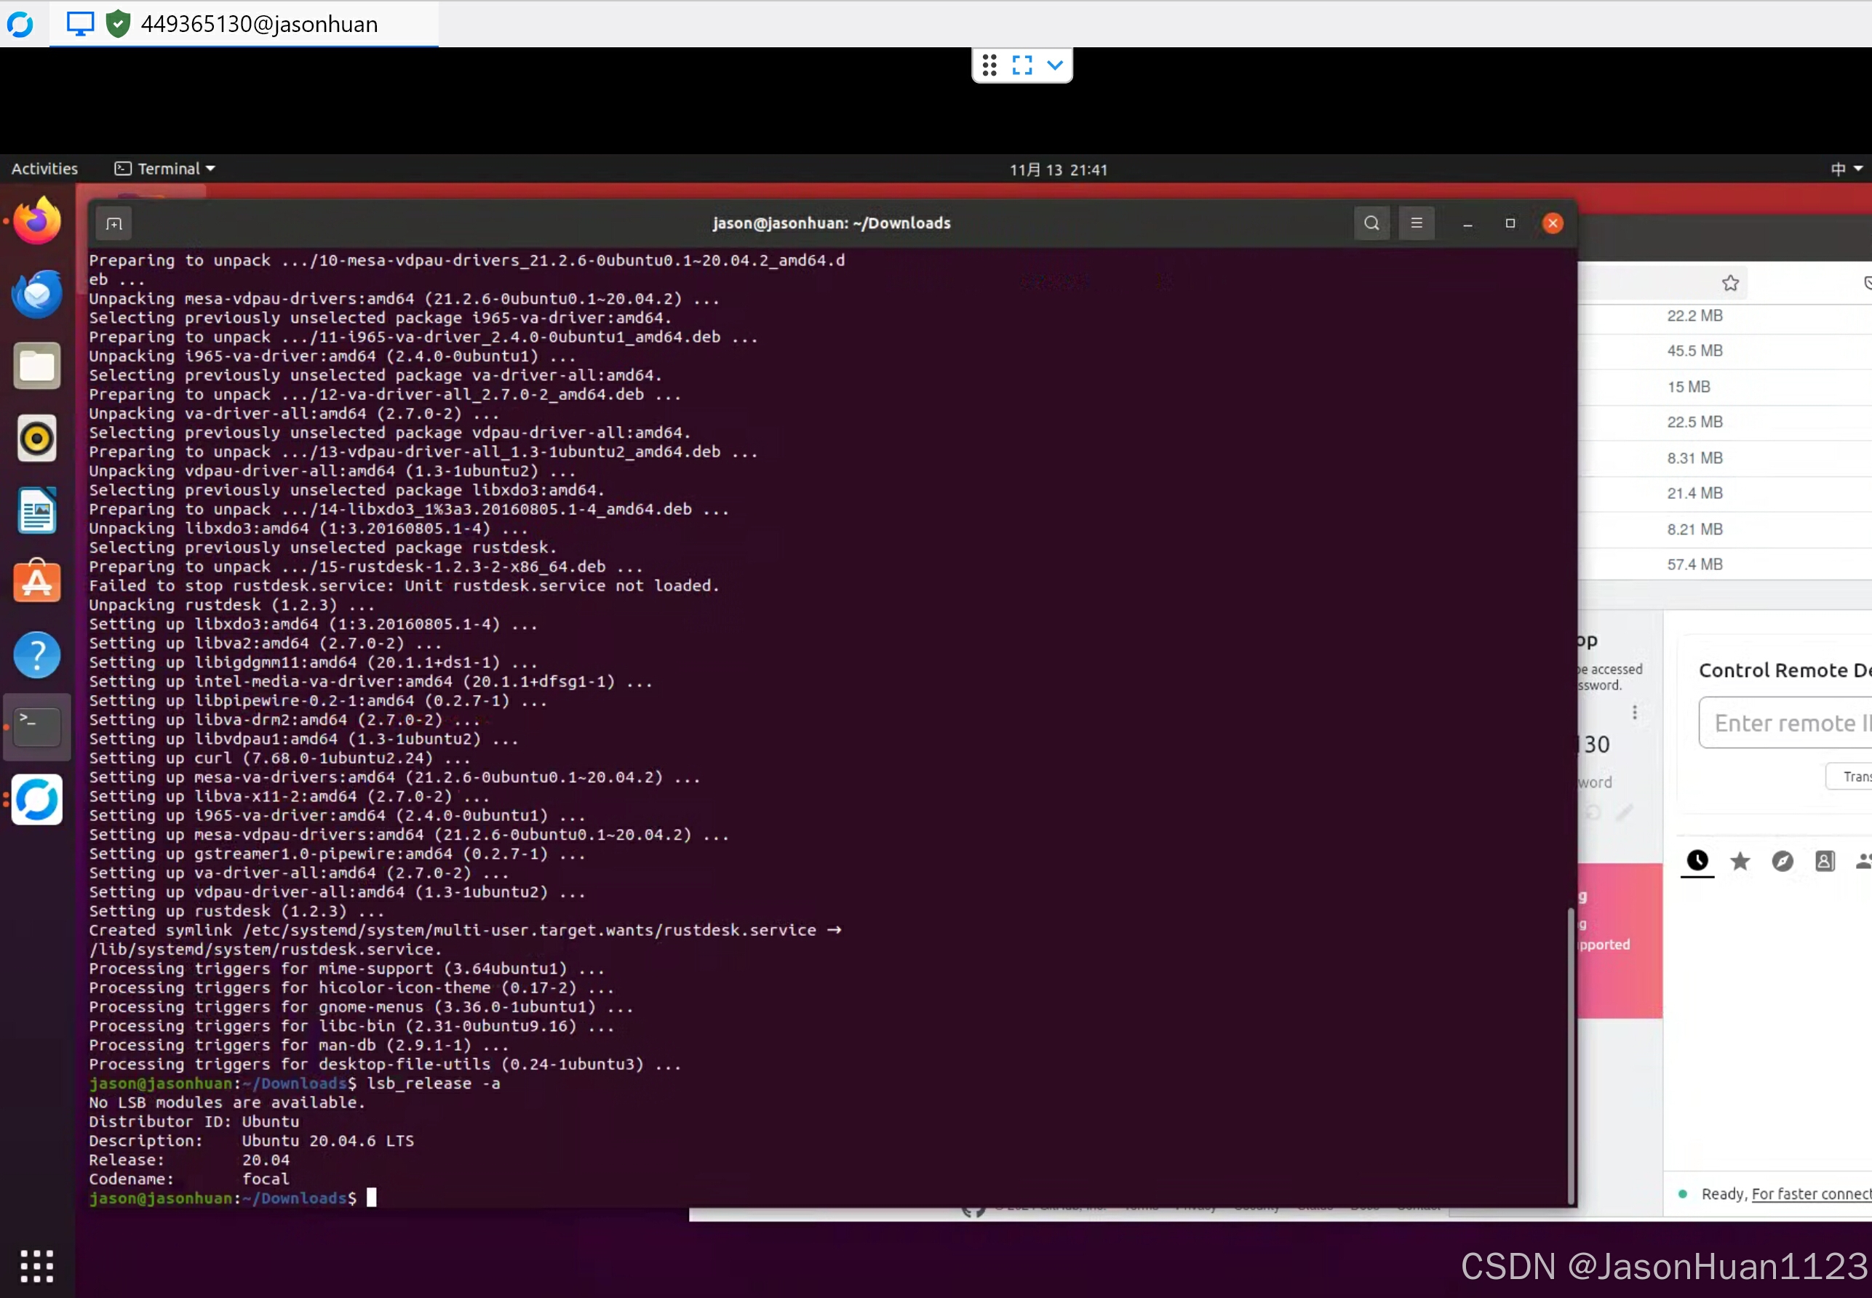Screen dimensions: 1872x1298
Task: Open the terminal hamburger menu
Action: pyautogui.click(x=1417, y=223)
